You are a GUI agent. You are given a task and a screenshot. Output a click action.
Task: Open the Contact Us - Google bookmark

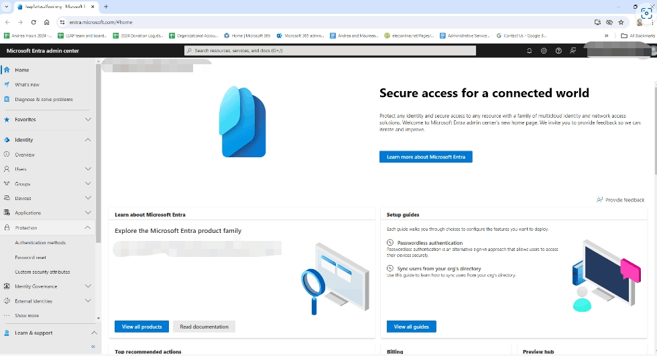tap(522, 35)
